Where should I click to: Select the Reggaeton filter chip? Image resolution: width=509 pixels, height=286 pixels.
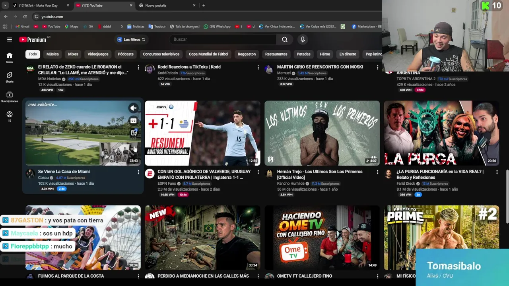247,54
